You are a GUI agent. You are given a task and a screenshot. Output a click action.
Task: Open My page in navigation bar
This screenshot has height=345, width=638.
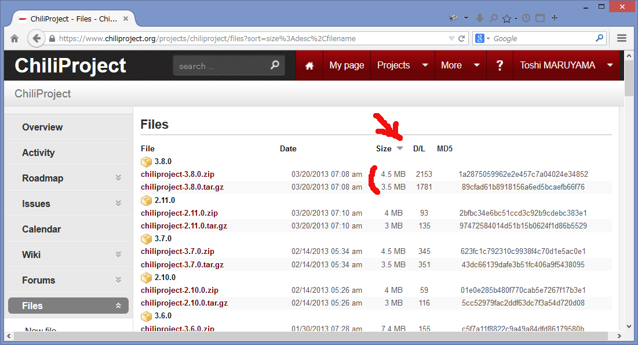(347, 66)
